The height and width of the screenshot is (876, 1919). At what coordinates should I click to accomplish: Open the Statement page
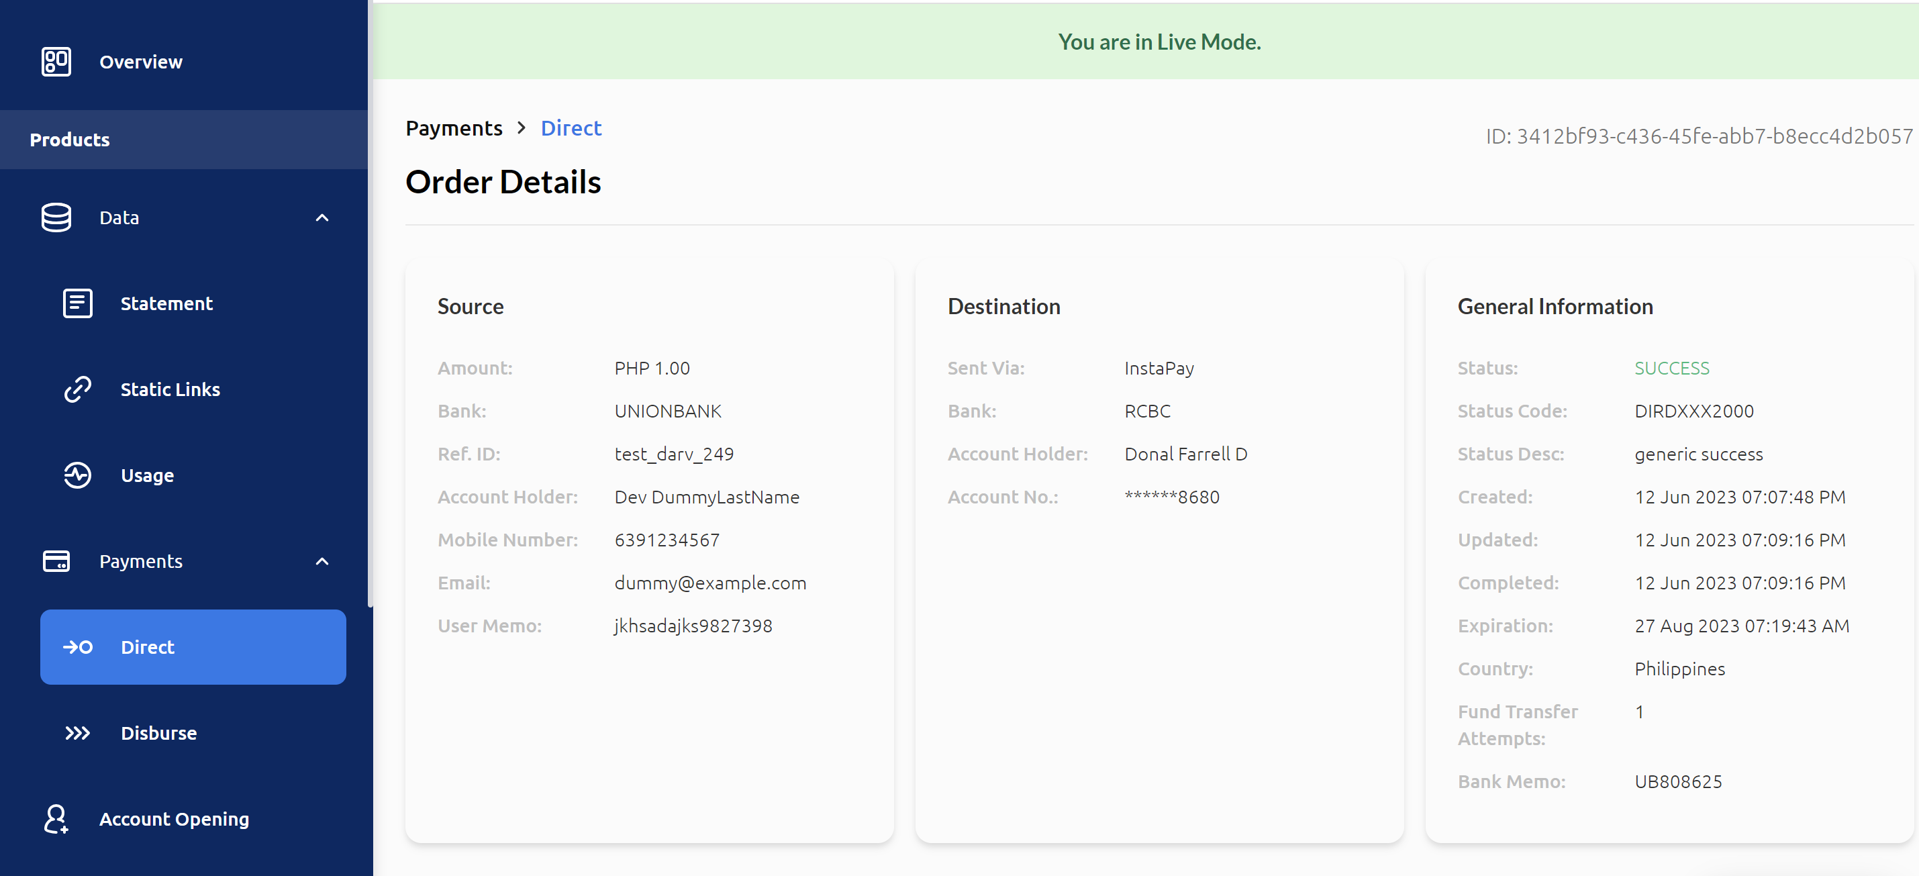tap(166, 303)
